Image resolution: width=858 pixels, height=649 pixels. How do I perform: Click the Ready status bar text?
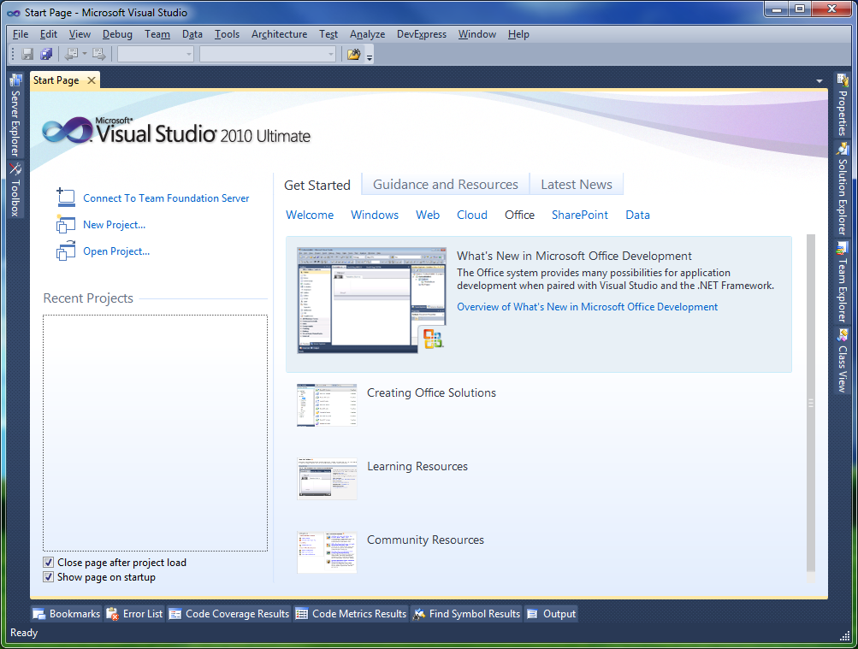24,633
